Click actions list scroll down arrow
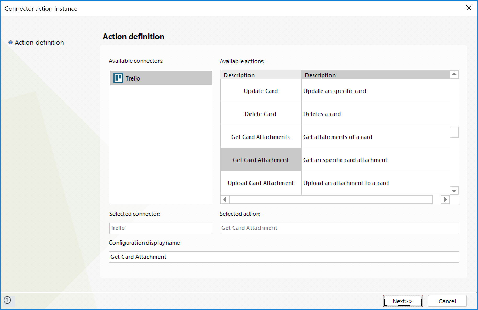The image size is (478, 310). point(454,191)
